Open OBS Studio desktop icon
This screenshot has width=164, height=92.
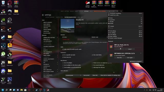pyautogui.click(x=10, y=20)
